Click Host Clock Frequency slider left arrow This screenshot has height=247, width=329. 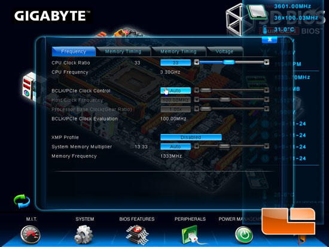point(196,99)
